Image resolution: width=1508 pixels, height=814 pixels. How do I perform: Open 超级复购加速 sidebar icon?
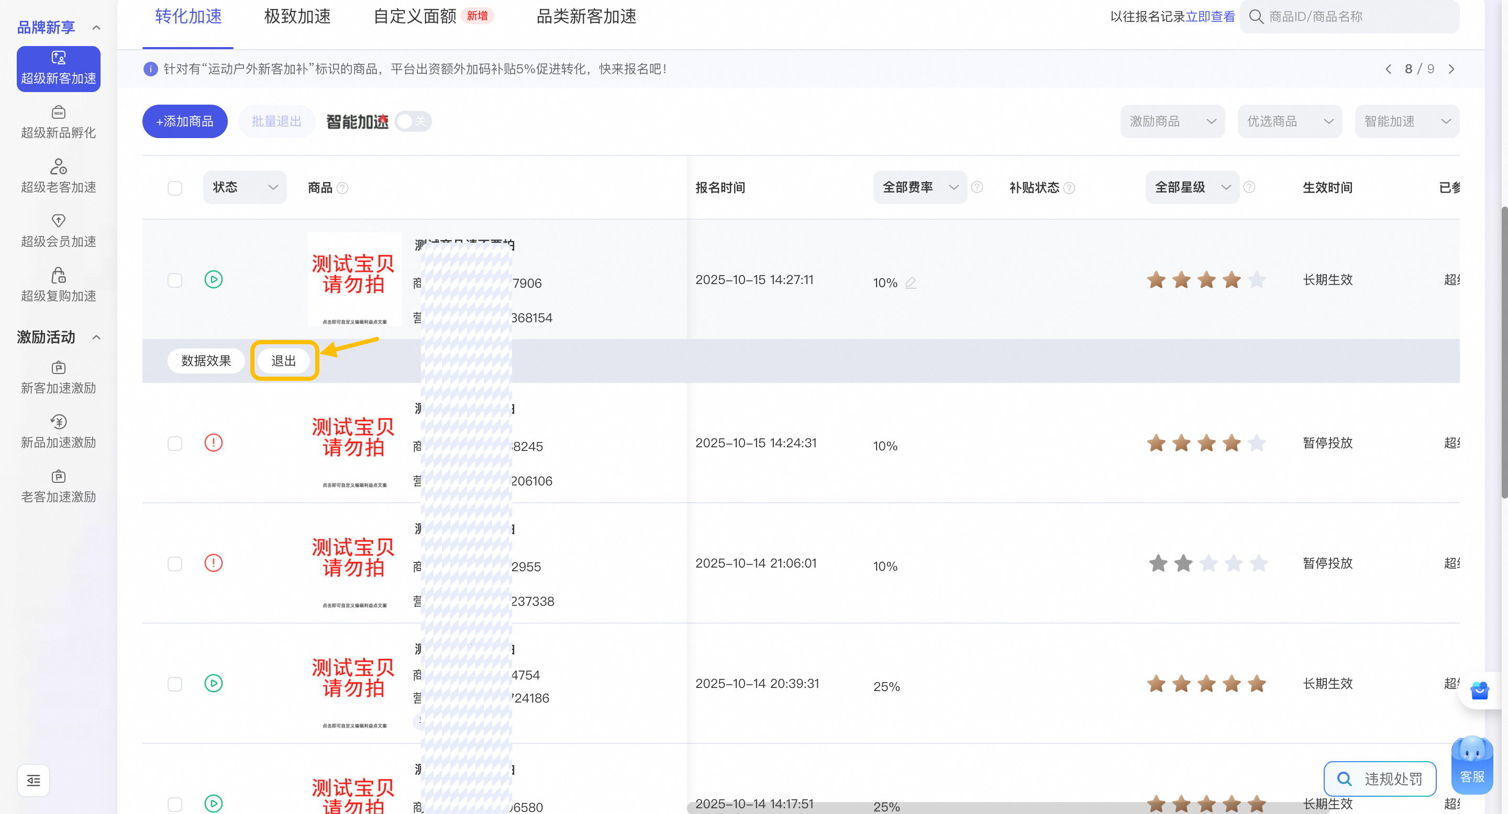(x=58, y=275)
